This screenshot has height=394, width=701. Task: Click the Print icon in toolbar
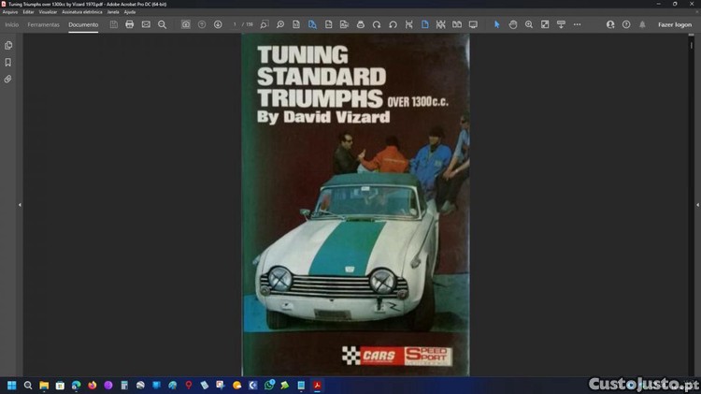(x=130, y=24)
